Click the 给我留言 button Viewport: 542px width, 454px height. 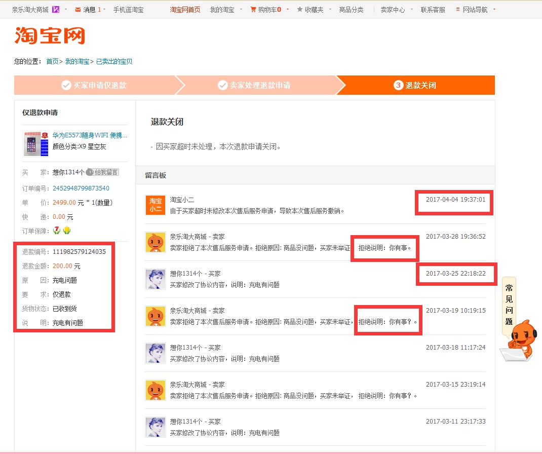(103, 172)
